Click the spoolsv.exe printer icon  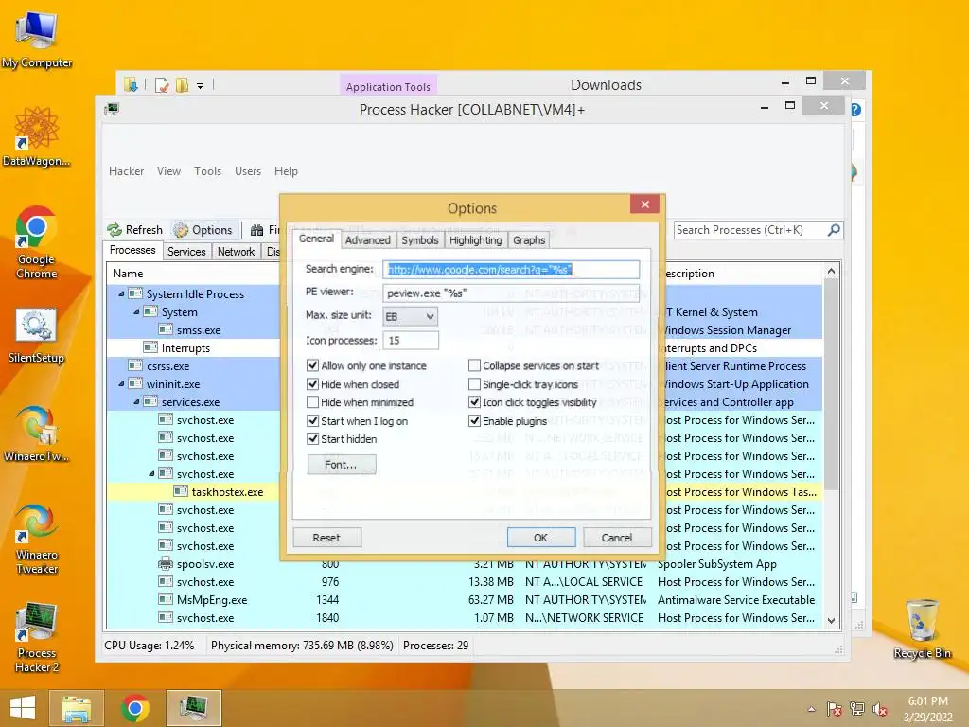click(165, 564)
